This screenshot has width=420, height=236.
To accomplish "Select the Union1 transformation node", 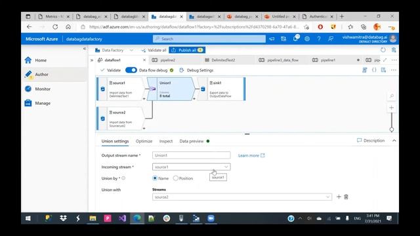I will click(171, 89).
